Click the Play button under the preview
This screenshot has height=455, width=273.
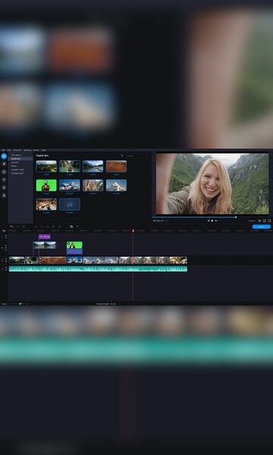(x=212, y=221)
